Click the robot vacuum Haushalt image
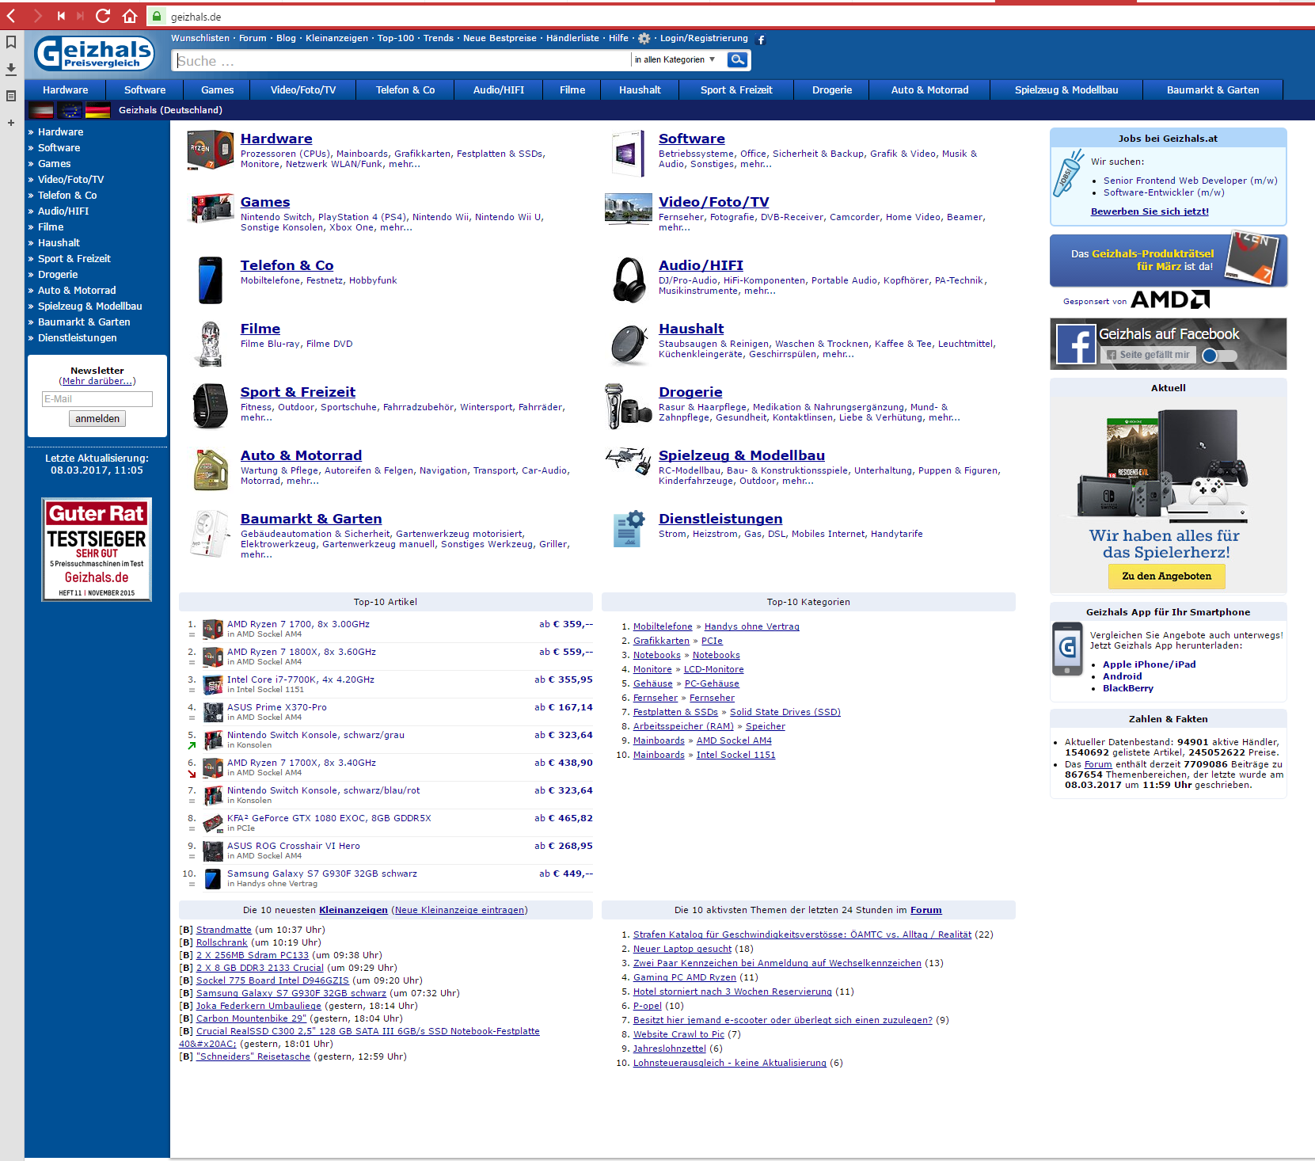This screenshot has height=1161, width=1315. tap(629, 345)
